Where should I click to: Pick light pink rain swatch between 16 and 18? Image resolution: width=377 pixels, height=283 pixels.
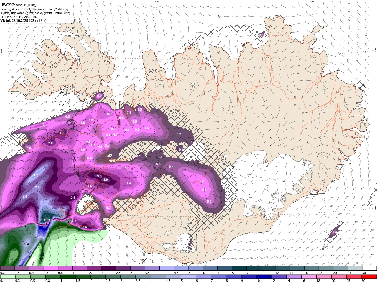309,277
